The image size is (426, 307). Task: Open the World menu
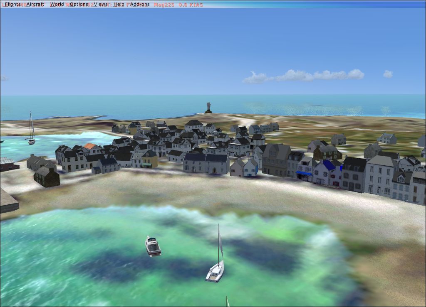pos(57,4)
